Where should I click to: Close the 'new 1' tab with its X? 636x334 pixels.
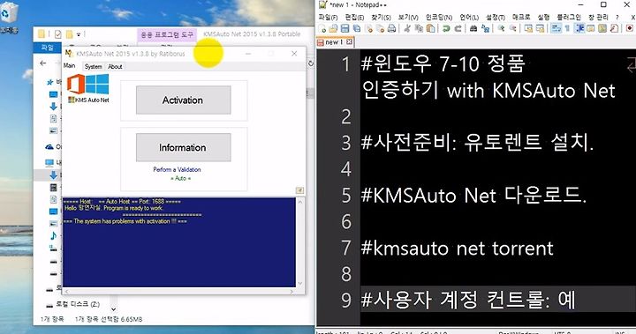pos(349,41)
